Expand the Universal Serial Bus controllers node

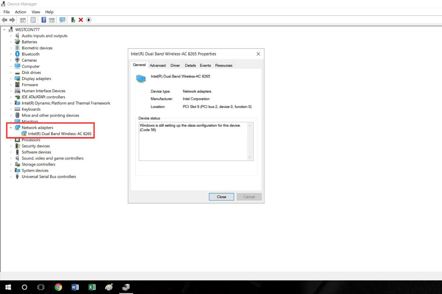point(11,177)
